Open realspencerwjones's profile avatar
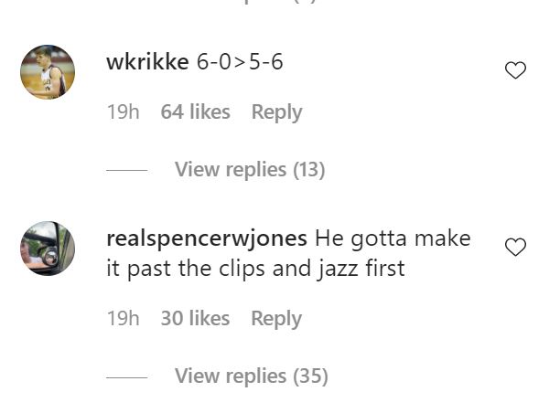Screen dimensions: 560x413 coord(48,249)
